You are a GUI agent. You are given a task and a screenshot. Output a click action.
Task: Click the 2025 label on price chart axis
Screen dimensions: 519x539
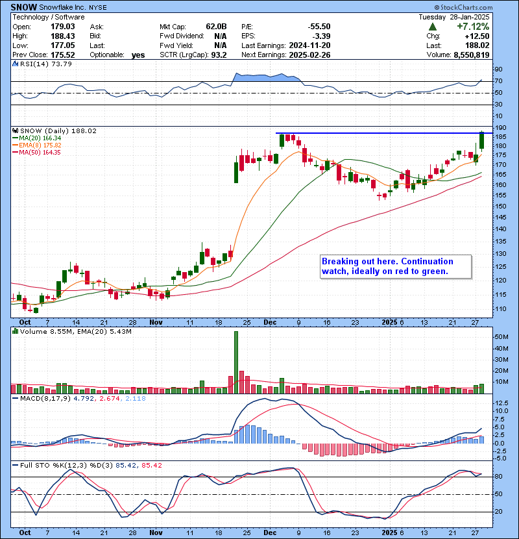(389, 323)
